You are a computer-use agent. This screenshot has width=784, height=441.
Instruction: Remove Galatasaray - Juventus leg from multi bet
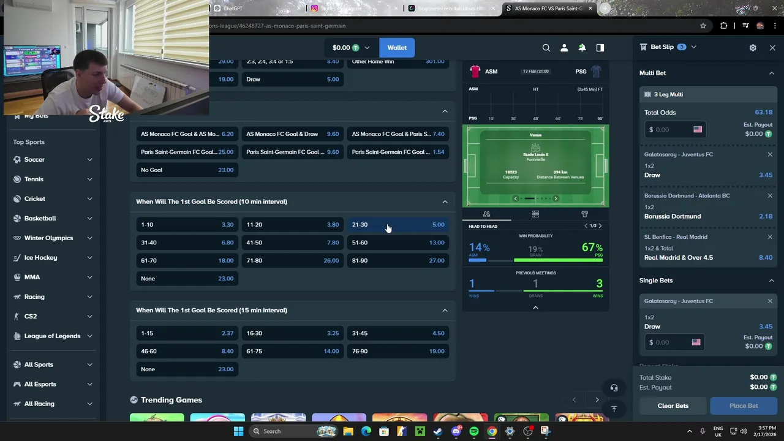770,154
